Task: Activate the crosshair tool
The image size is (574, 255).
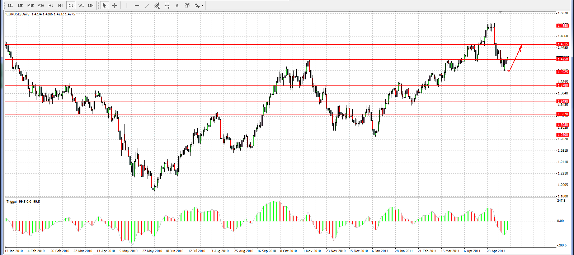Action: point(115,5)
